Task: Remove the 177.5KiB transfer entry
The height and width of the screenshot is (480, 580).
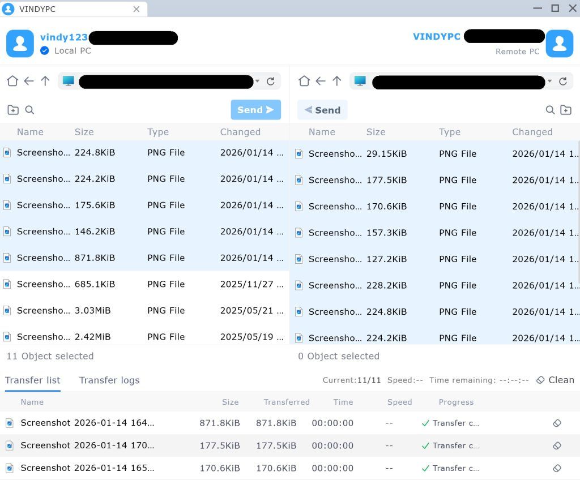Action: [x=557, y=445]
